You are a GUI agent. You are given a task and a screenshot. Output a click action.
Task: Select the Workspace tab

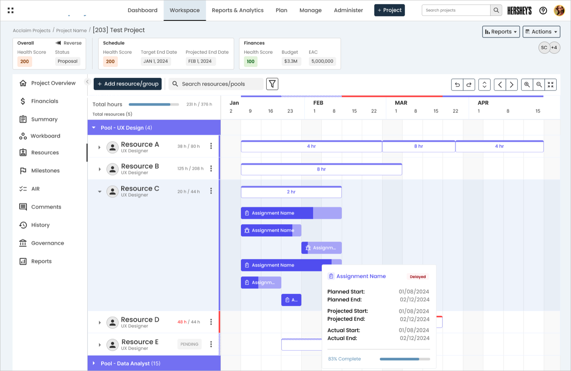[x=185, y=10]
